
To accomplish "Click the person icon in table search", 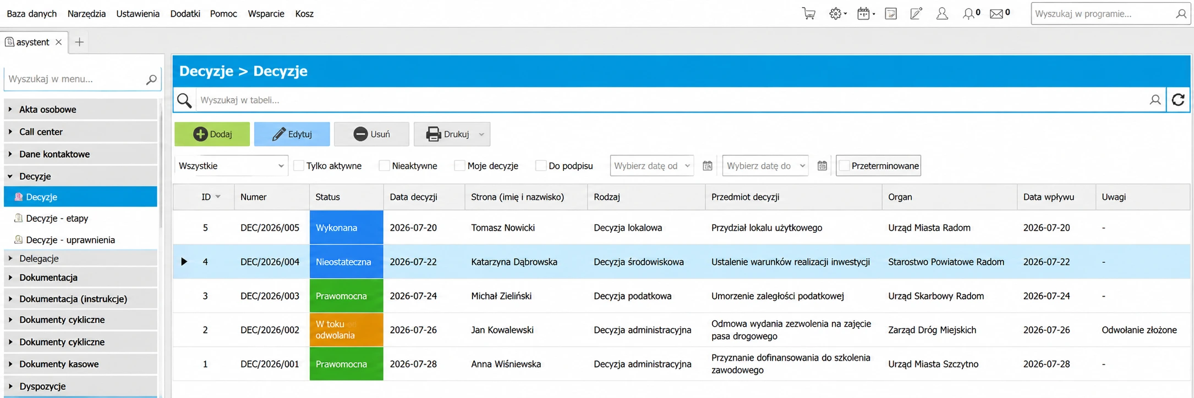I will tap(1155, 100).
